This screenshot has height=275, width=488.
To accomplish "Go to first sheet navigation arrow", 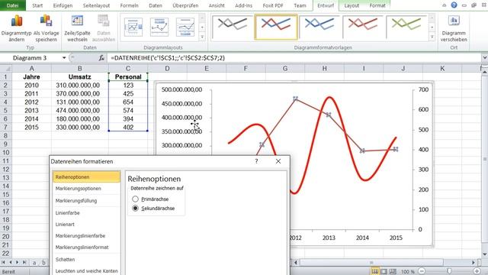I will [3, 263].
